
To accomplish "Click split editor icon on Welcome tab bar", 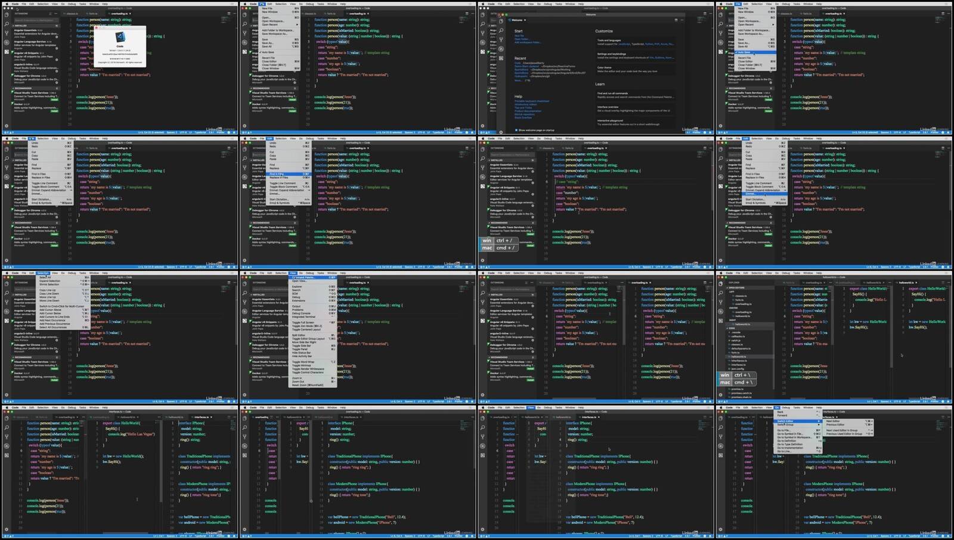I will coord(676,20).
